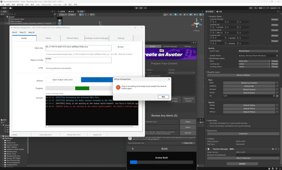282x170 pixels.
Task: Switch to the World tab in HotSwapClient
Action: coord(48,38)
